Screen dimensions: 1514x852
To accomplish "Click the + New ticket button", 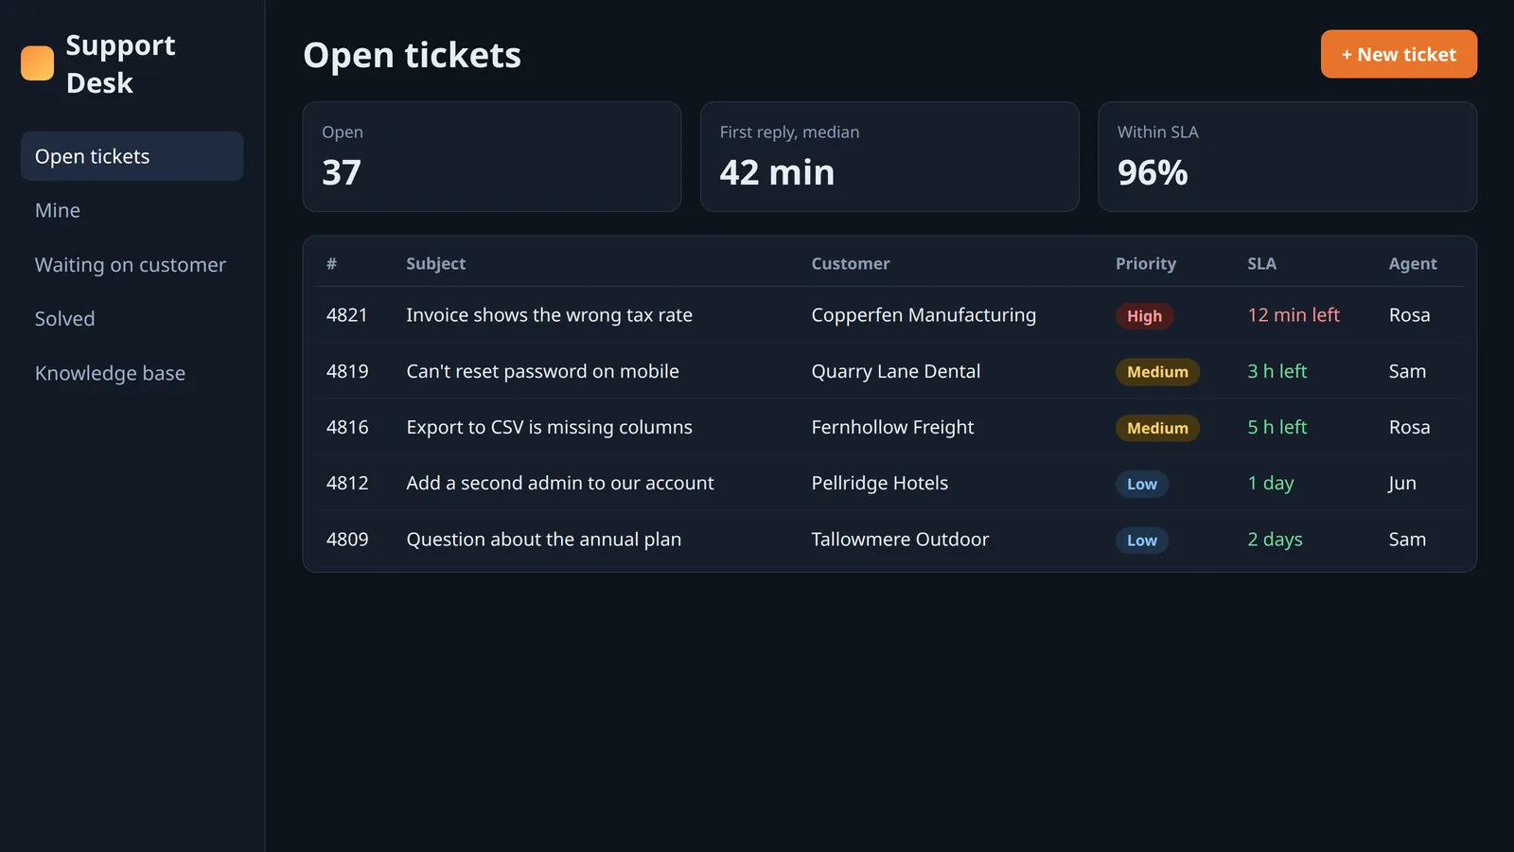I will coord(1399,54).
